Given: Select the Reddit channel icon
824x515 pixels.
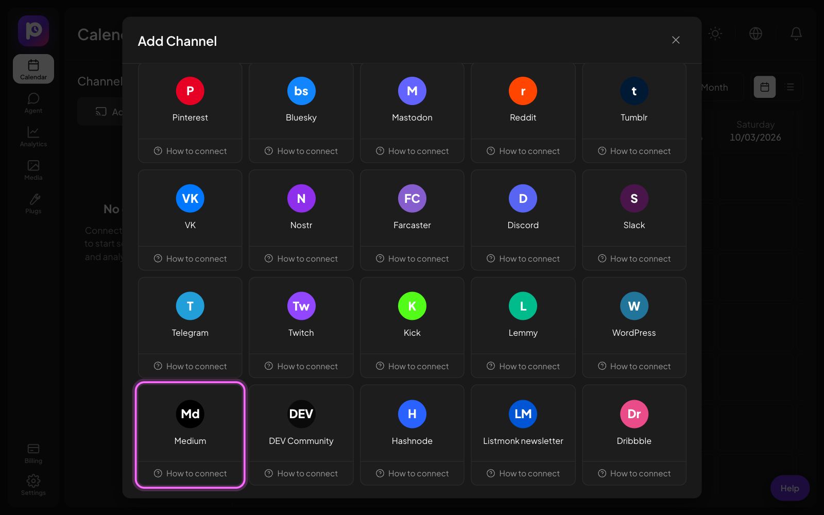Looking at the screenshot, I should [523, 91].
